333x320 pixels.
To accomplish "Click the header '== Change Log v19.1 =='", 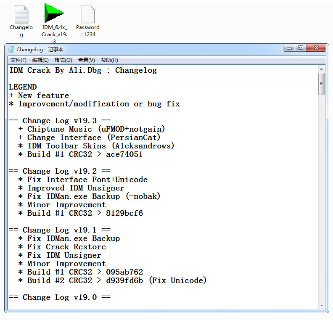I will click(60, 230).
